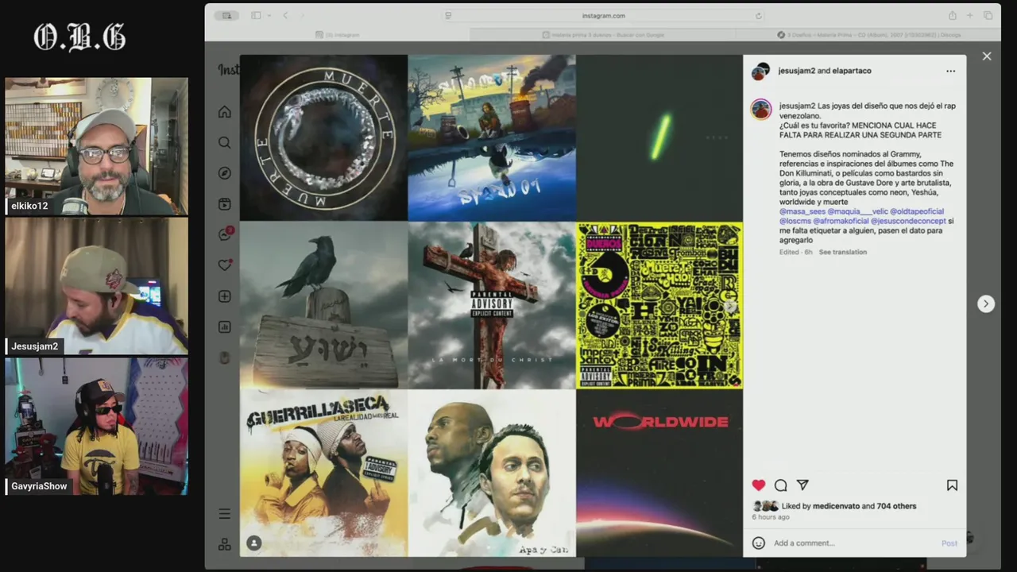The width and height of the screenshot is (1017, 572).
Task: Click the @loscms mention
Action: (x=795, y=221)
